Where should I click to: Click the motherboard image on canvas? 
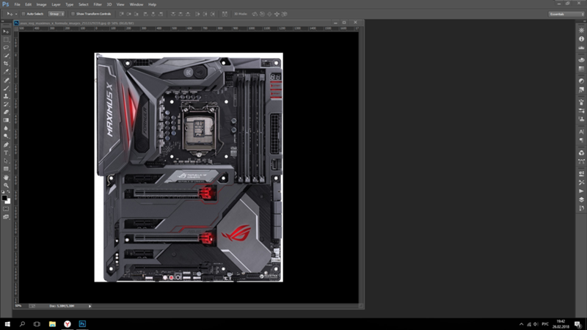tap(189, 167)
